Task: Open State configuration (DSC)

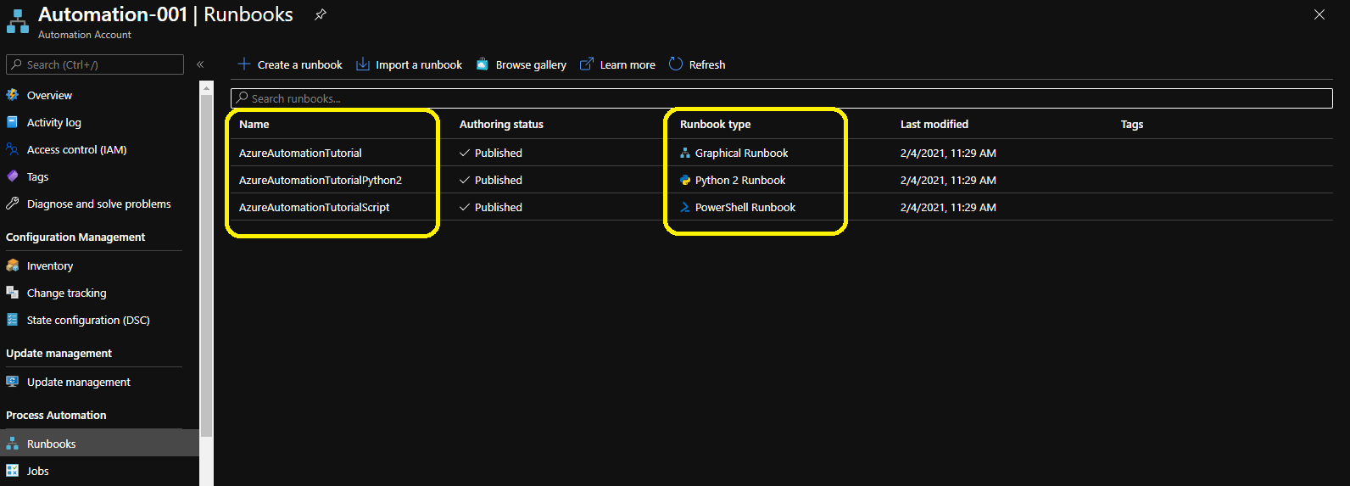Action: (x=88, y=320)
